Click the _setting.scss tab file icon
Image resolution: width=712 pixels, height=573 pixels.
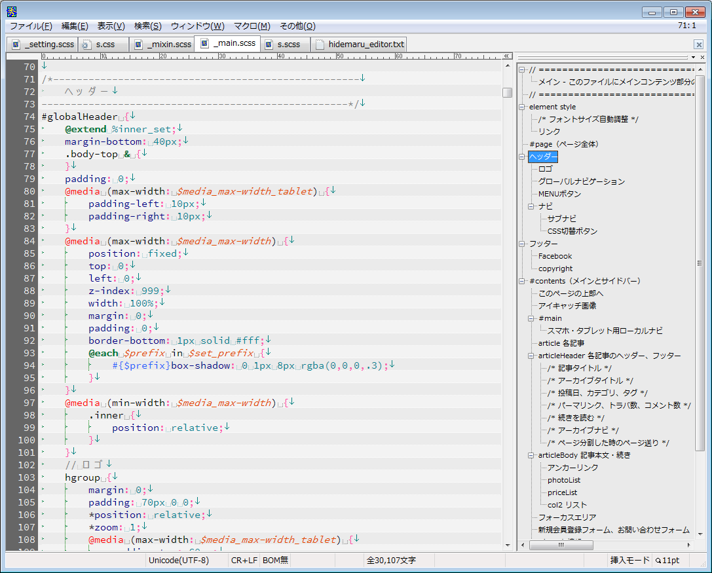(x=16, y=45)
